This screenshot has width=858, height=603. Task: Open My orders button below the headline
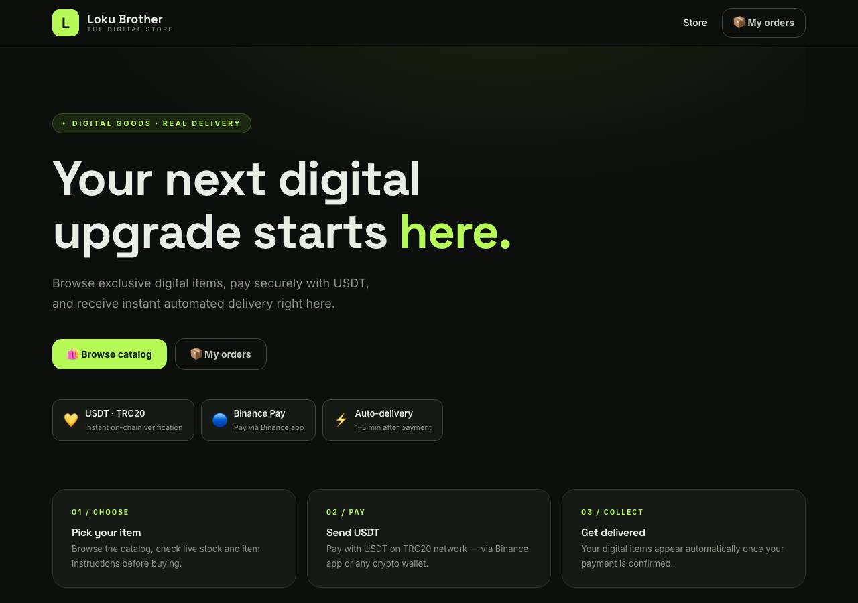221,354
